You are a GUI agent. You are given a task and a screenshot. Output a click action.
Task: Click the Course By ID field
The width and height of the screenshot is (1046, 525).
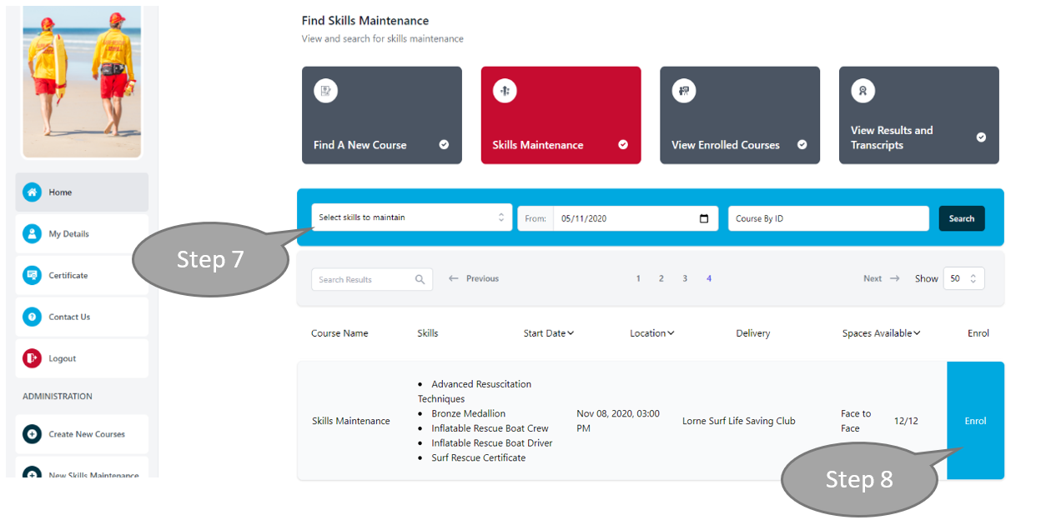(827, 218)
